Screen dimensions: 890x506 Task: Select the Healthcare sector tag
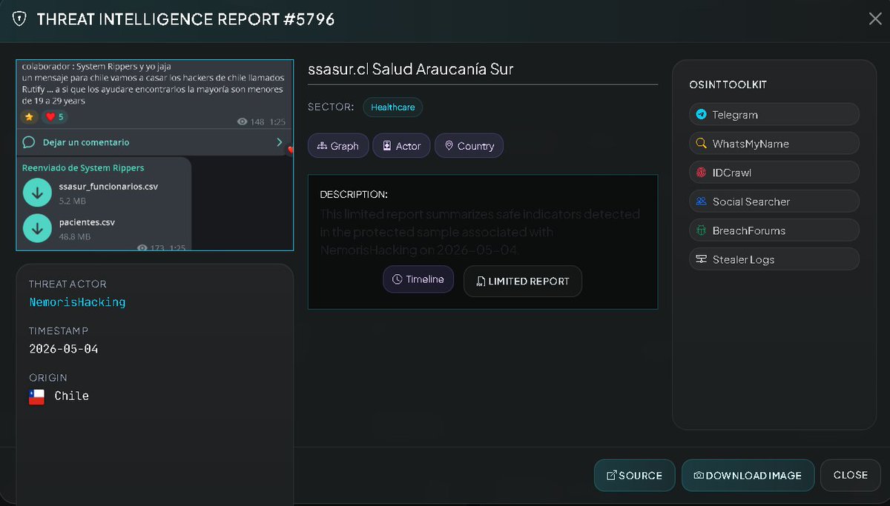click(393, 107)
